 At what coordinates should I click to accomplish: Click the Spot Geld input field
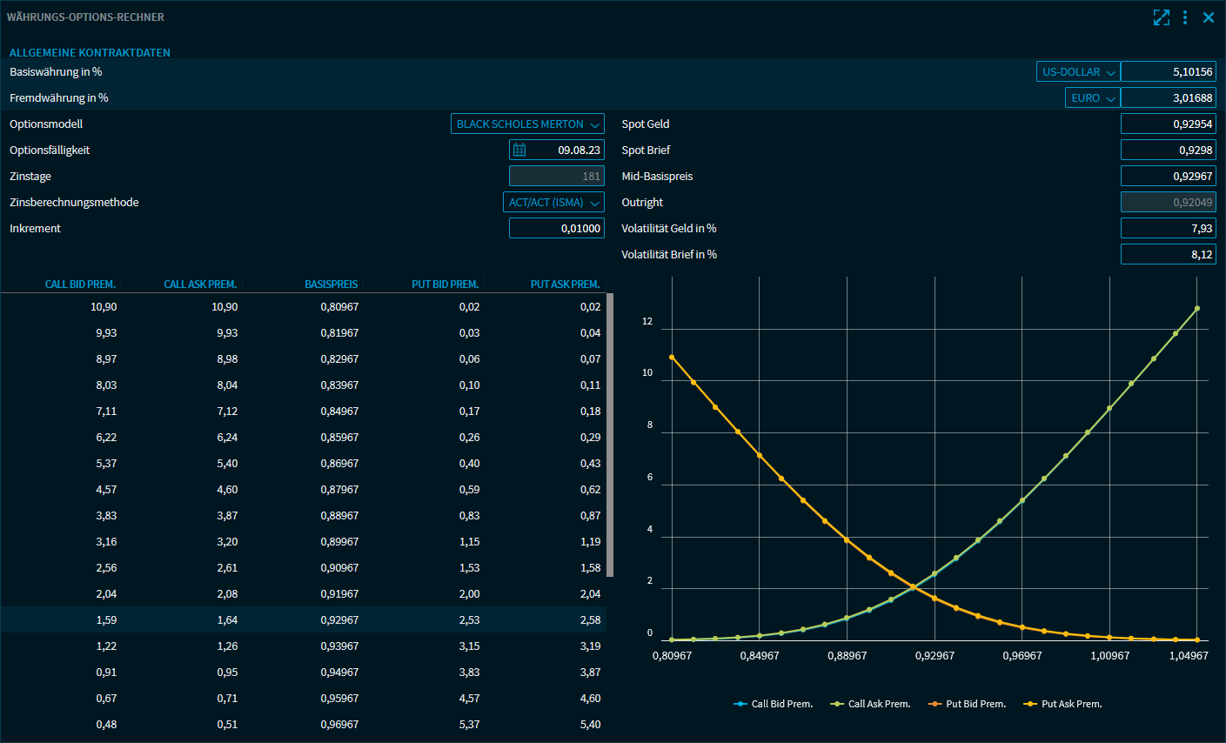point(1168,124)
